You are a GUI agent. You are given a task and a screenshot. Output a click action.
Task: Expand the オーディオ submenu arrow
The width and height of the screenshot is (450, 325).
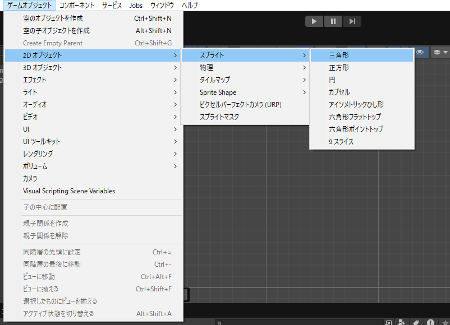(x=176, y=105)
